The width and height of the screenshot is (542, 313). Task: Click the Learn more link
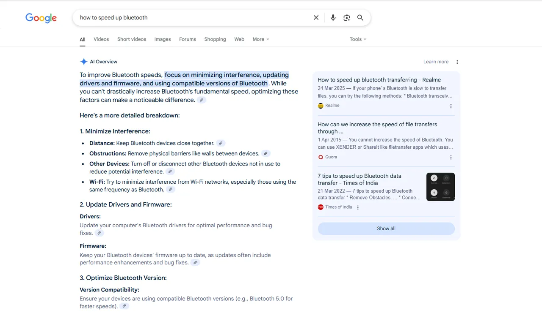coord(436,62)
